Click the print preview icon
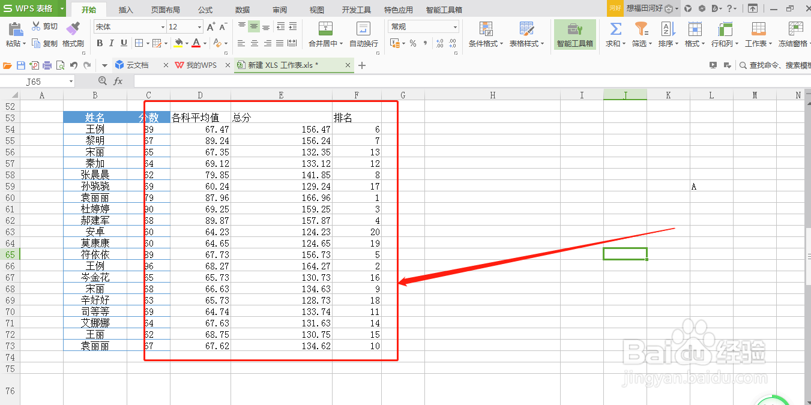The image size is (811, 405). [60, 65]
